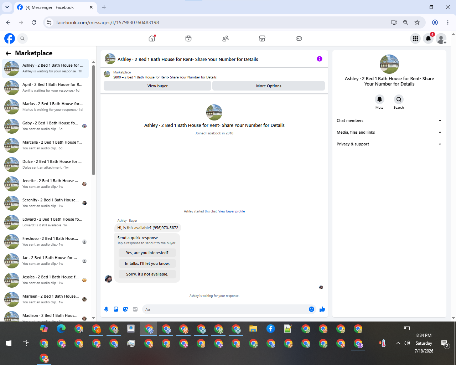Open a new browser tab
Screen dimensions: 456x365
coord(104,7)
